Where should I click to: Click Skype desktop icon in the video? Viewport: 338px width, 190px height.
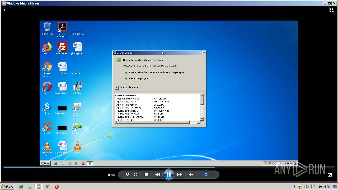click(x=47, y=108)
